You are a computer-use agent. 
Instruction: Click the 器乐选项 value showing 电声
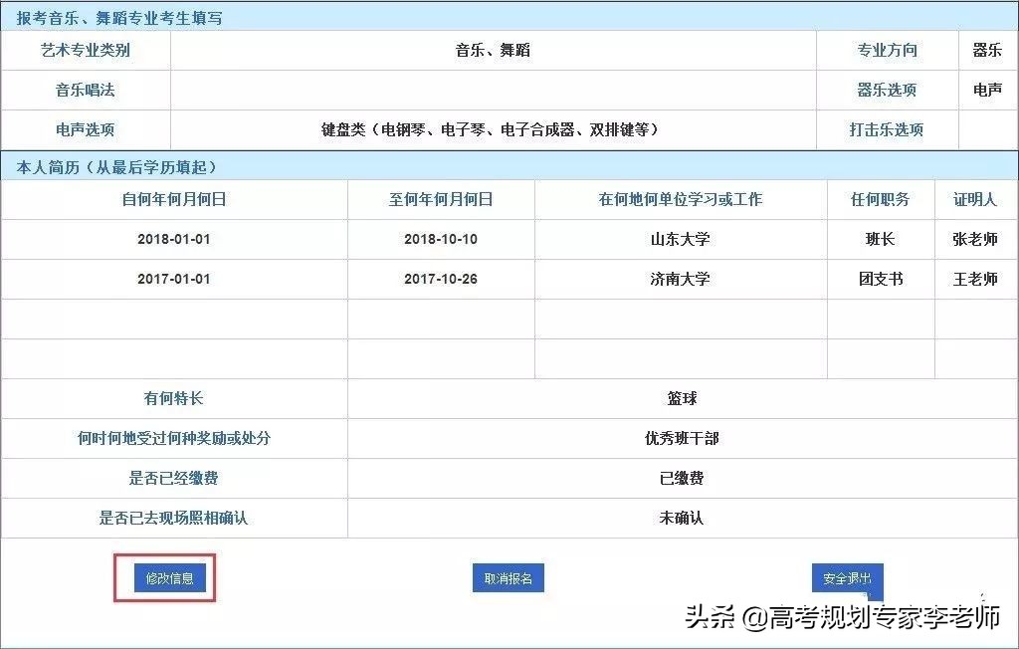(x=988, y=90)
